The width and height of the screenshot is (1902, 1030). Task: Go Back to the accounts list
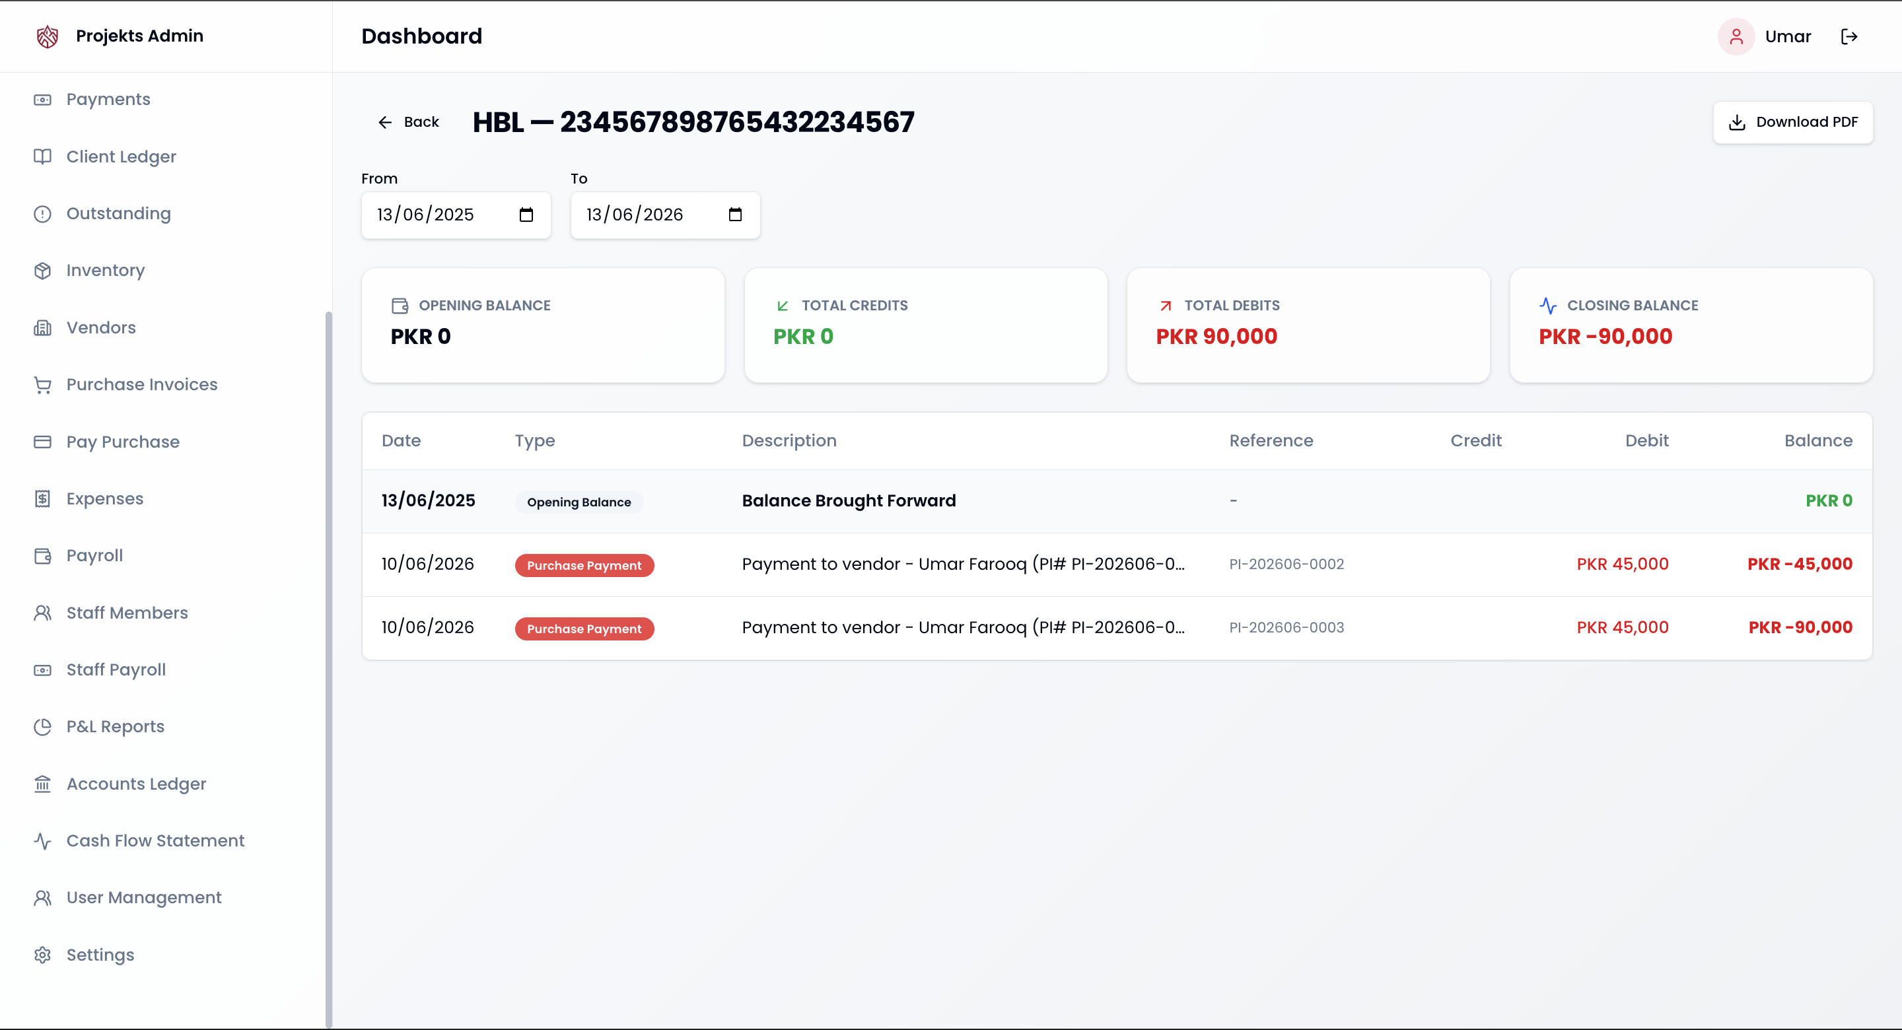point(408,122)
